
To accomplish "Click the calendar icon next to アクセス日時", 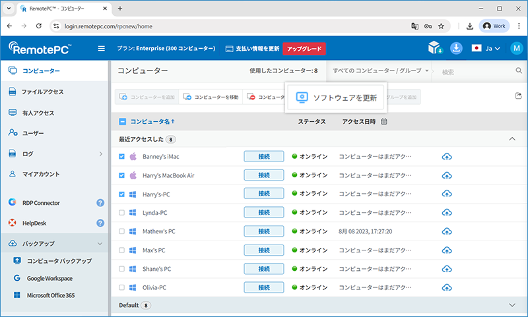I will (384, 121).
